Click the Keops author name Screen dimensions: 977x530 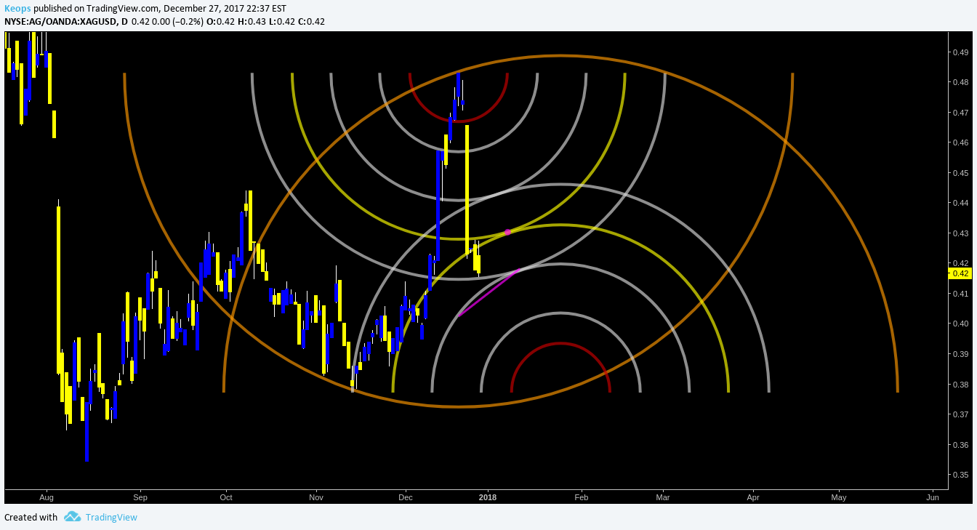click(x=17, y=9)
